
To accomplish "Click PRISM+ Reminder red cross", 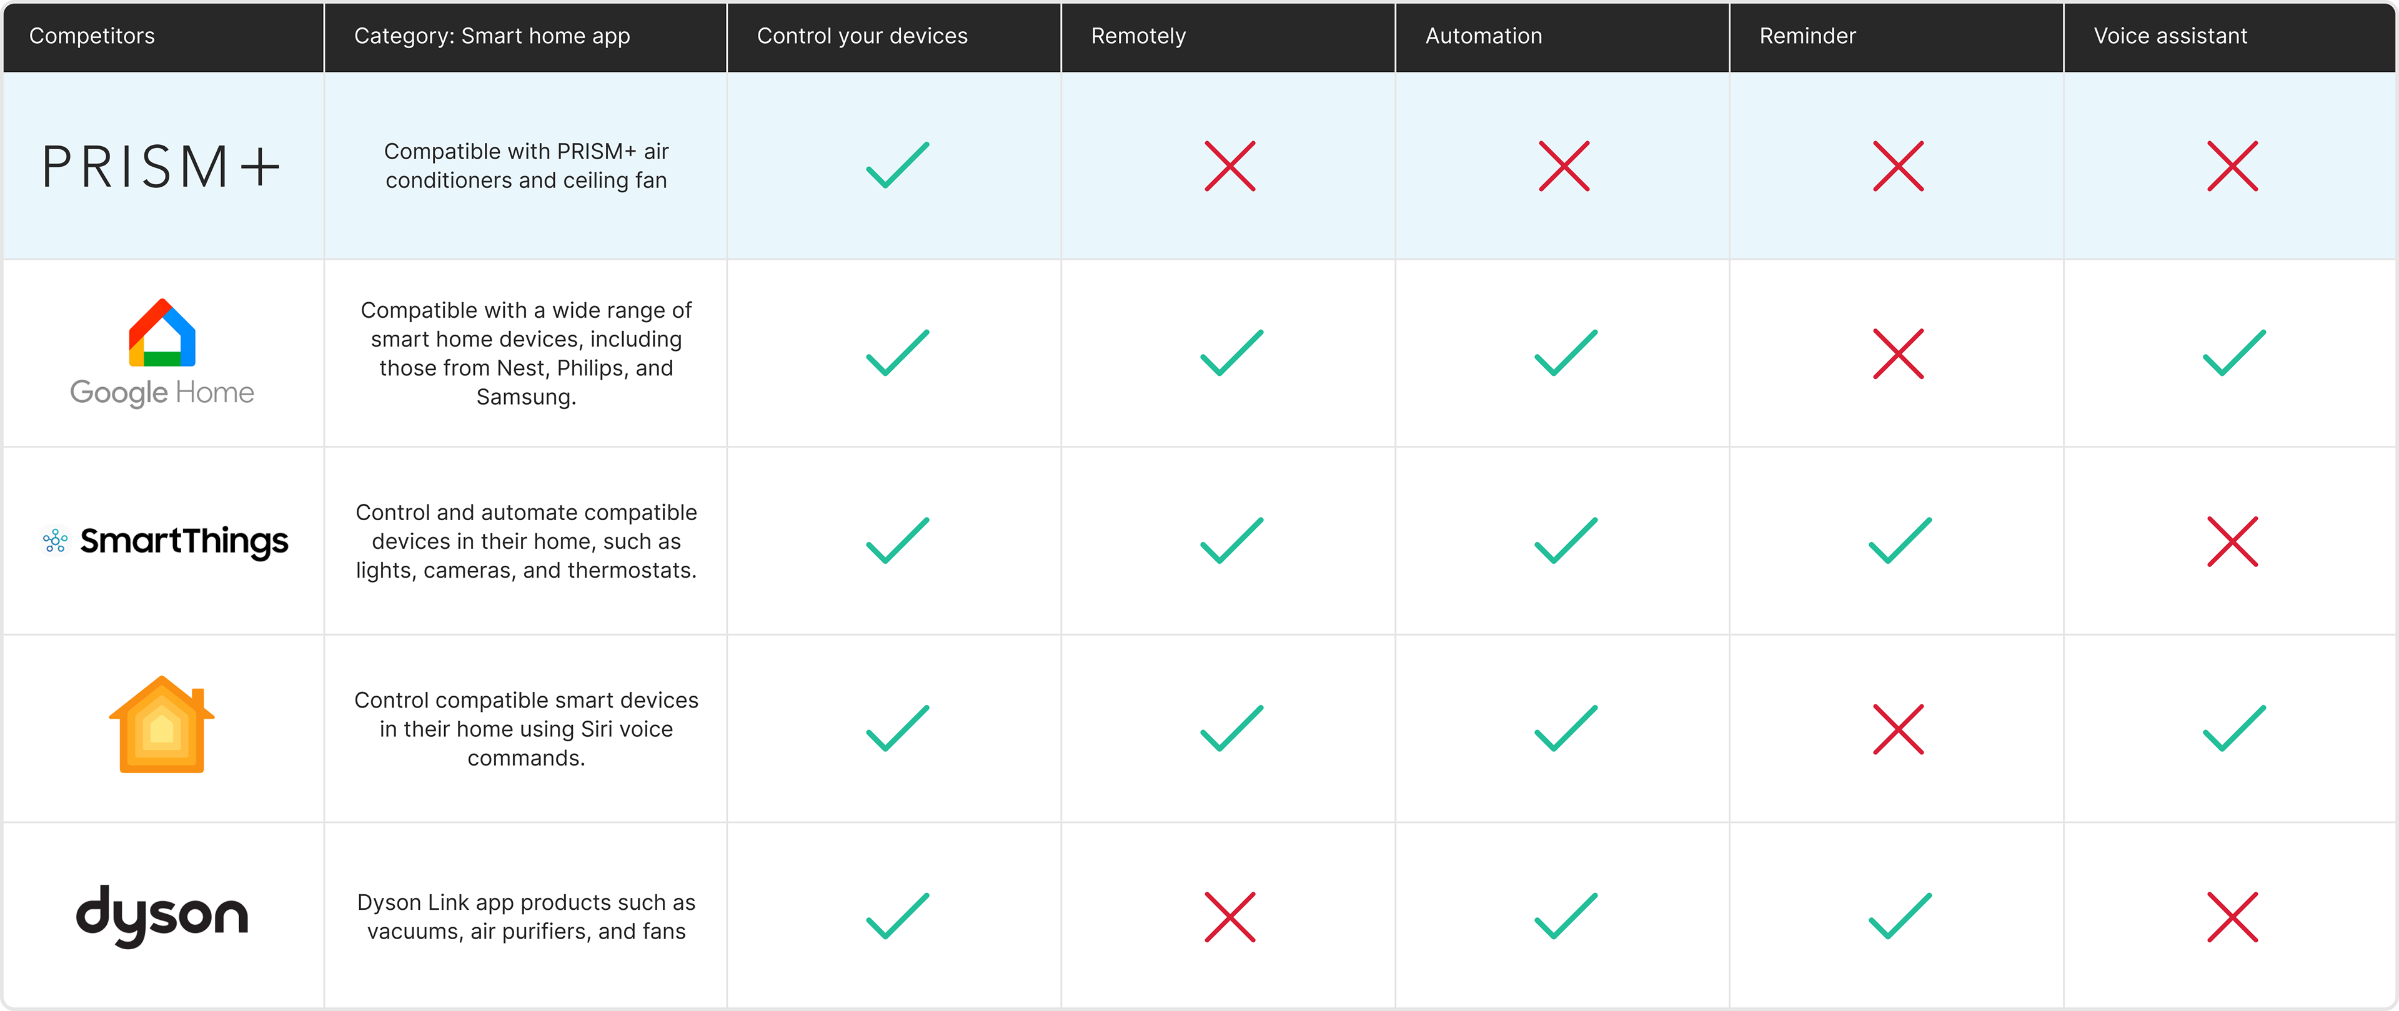I will pyautogui.click(x=1898, y=165).
